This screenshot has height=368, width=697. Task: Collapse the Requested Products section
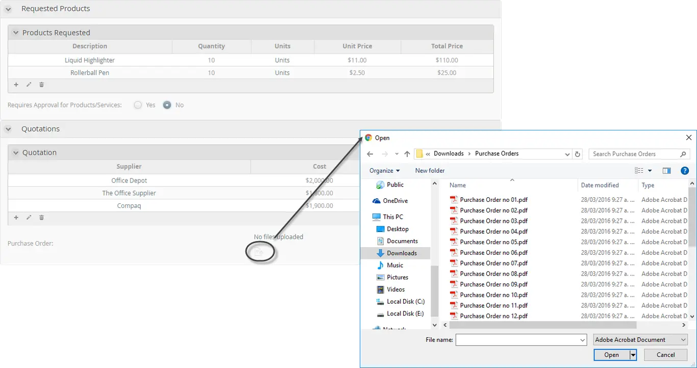pyautogui.click(x=8, y=9)
